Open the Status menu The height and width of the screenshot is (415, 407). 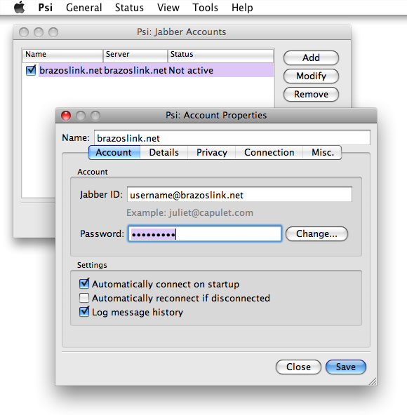click(129, 8)
